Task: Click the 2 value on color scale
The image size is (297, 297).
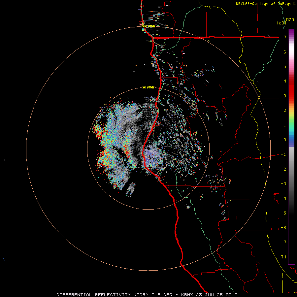Action: [x=285, y=111]
